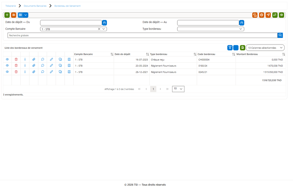
Task: Click the green add new bordereau button
Action: [7, 15]
